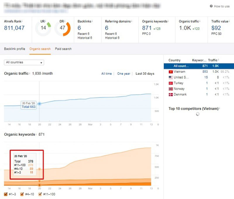
Task: Select the All countries table row
Action: [x=199, y=66]
